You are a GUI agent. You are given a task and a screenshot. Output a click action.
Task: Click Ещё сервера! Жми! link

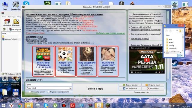pyautogui.click(x=35, y=33)
